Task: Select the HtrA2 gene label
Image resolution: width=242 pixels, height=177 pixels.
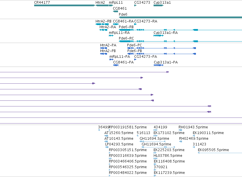Action: 100,3
